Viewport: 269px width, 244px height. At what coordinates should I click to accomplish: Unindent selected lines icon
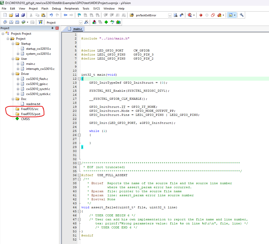[112, 15]
